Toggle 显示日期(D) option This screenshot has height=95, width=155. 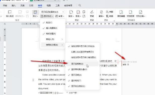[83, 75]
